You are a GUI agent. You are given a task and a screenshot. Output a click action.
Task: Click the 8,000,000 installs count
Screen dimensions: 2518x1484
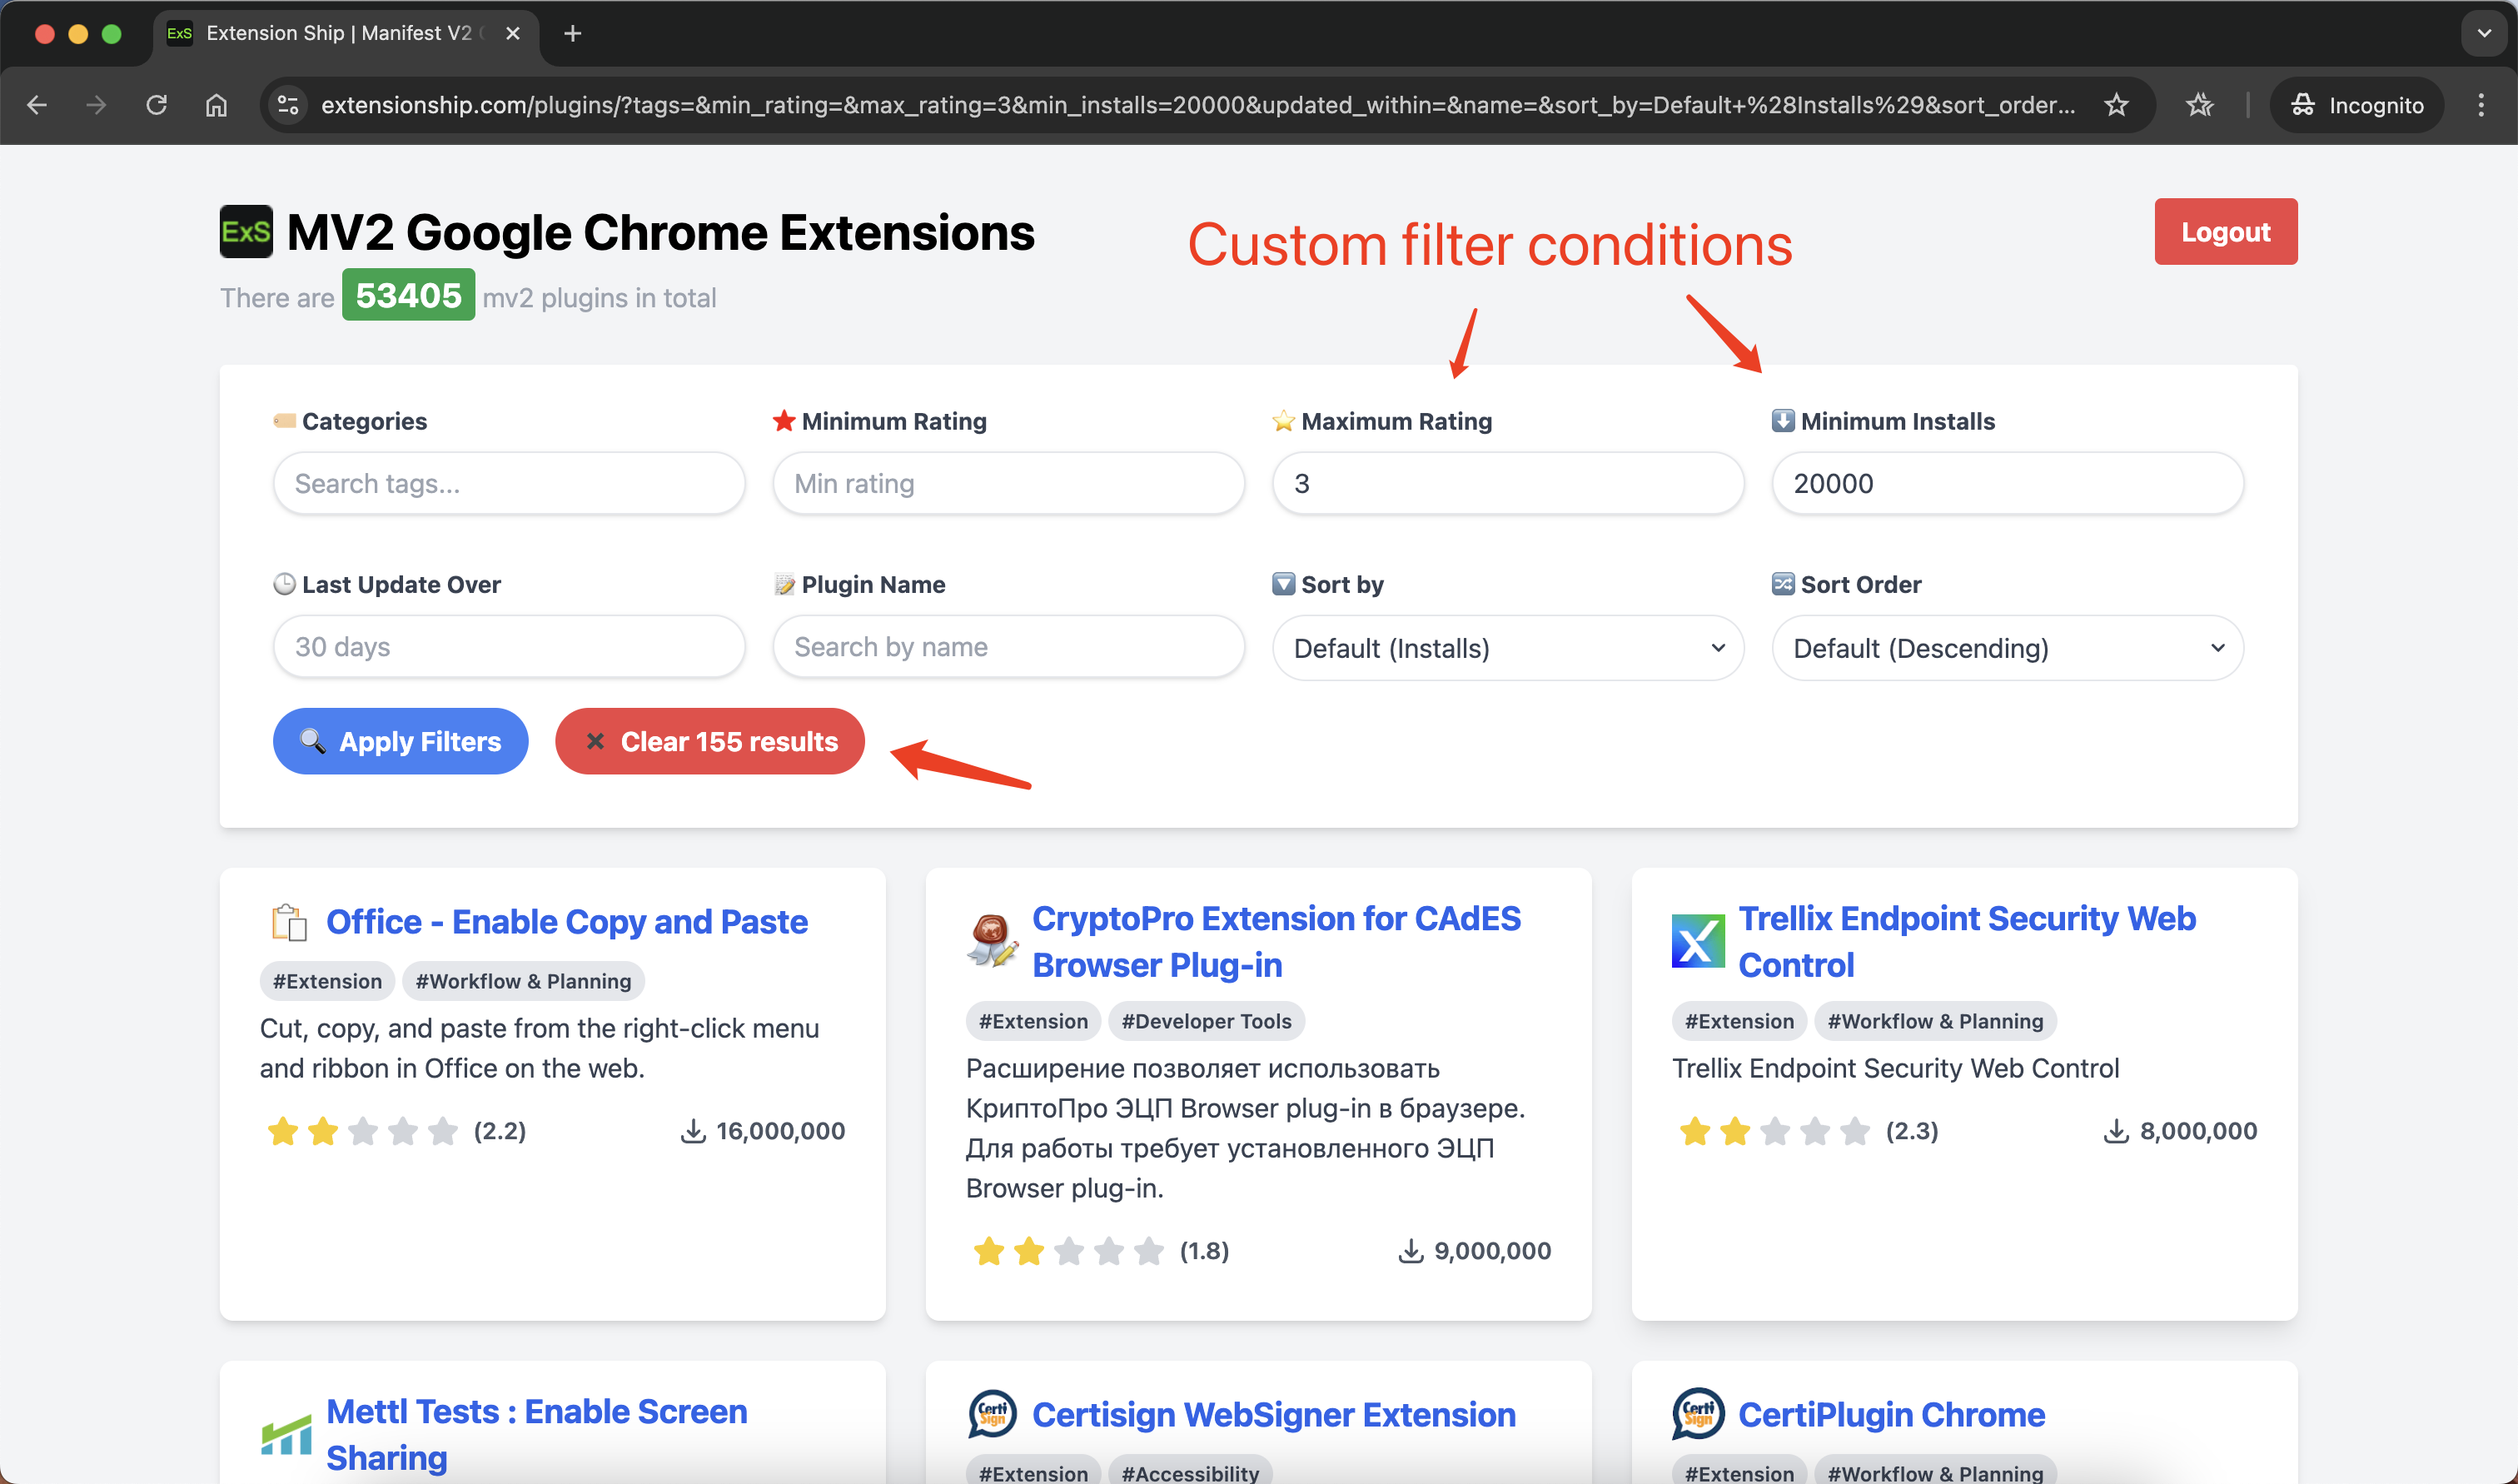tap(2197, 1131)
